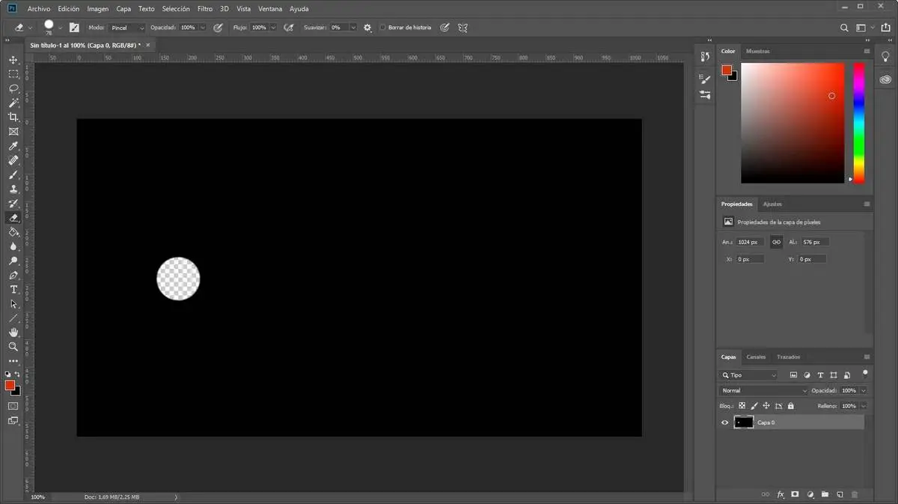Screen dimensions: 898x504
Task: Select the Pen tool
Action: click(x=13, y=275)
